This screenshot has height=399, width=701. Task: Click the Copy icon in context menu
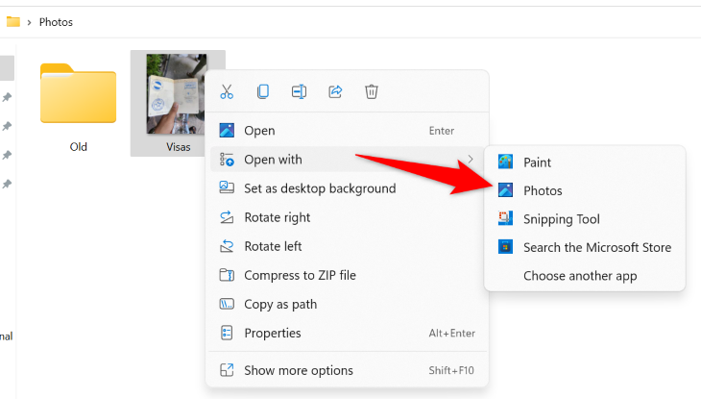(x=262, y=92)
